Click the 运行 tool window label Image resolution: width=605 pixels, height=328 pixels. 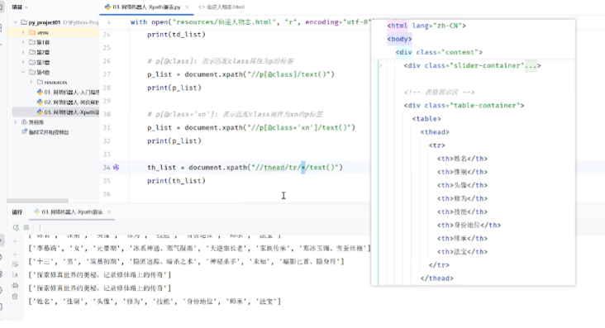pos(17,212)
